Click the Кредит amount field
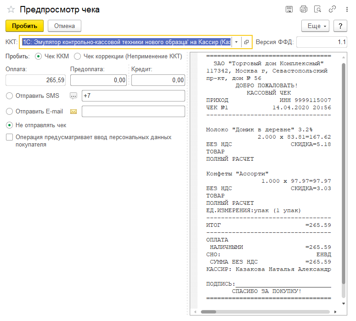 (158, 80)
